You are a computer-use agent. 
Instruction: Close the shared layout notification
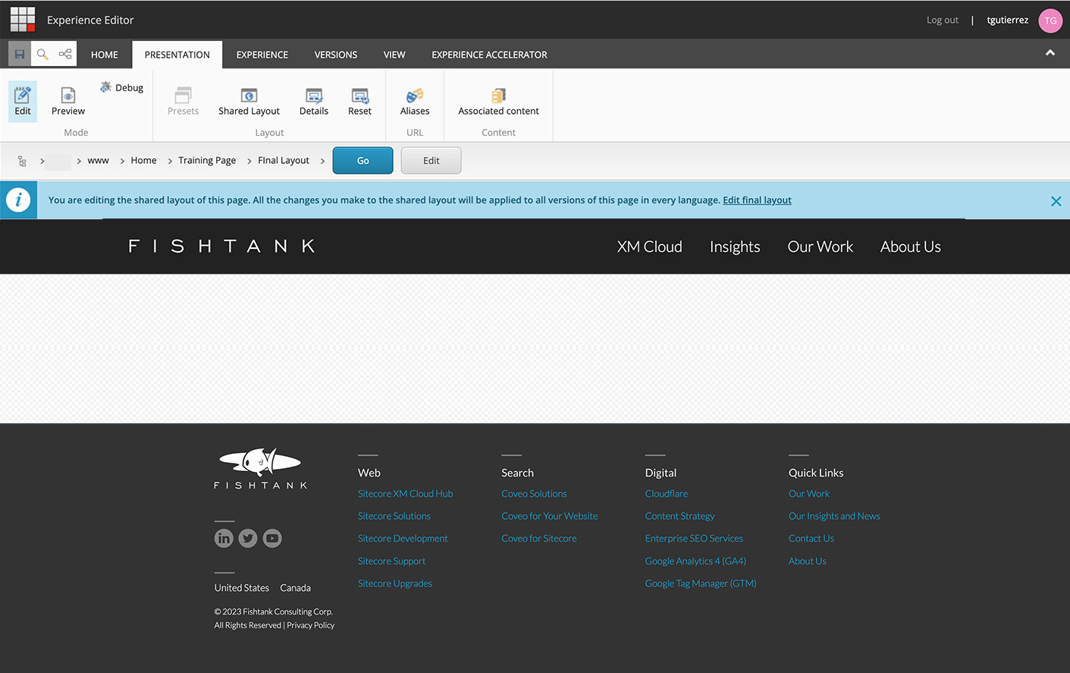coord(1056,201)
